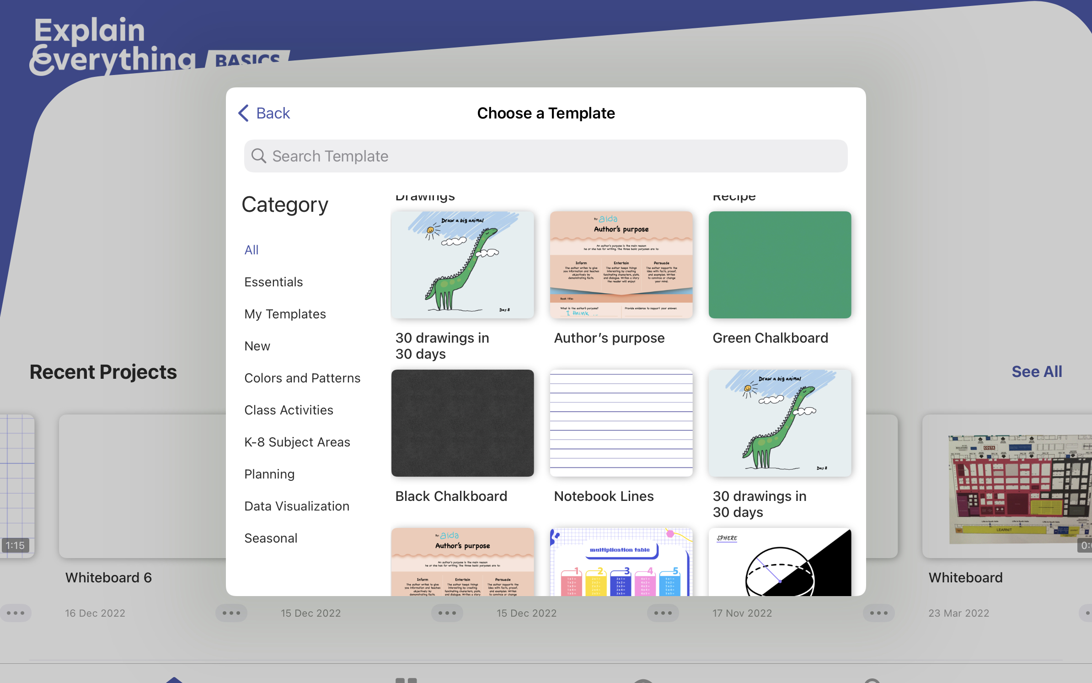Open the Essentials category
Image resolution: width=1092 pixels, height=683 pixels.
point(273,282)
